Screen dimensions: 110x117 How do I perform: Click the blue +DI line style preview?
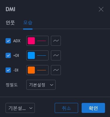click(x=42, y=55)
